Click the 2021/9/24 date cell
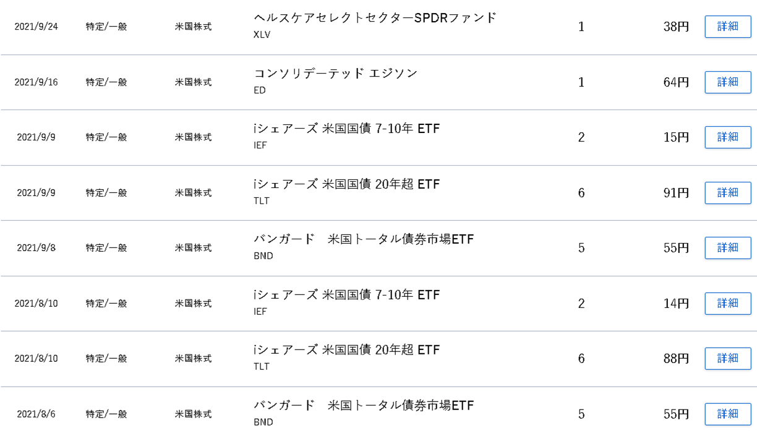757x441 pixels. (x=36, y=27)
